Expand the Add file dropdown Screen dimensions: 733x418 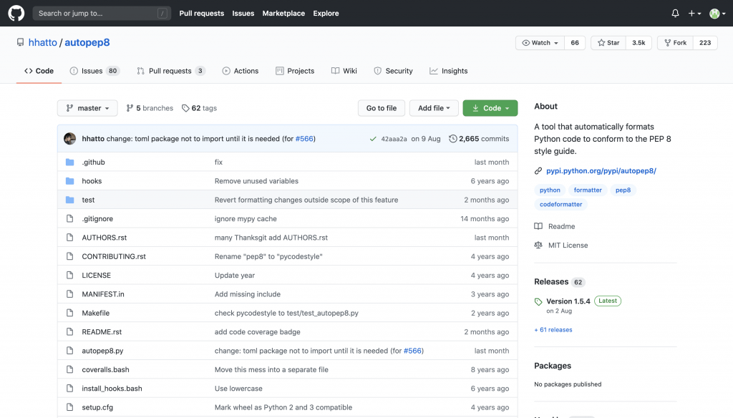tap(434, 108)
